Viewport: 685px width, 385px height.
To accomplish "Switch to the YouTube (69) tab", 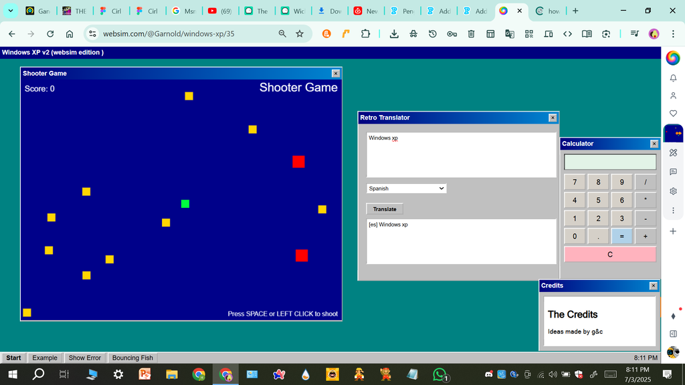I will pos(220,11).
